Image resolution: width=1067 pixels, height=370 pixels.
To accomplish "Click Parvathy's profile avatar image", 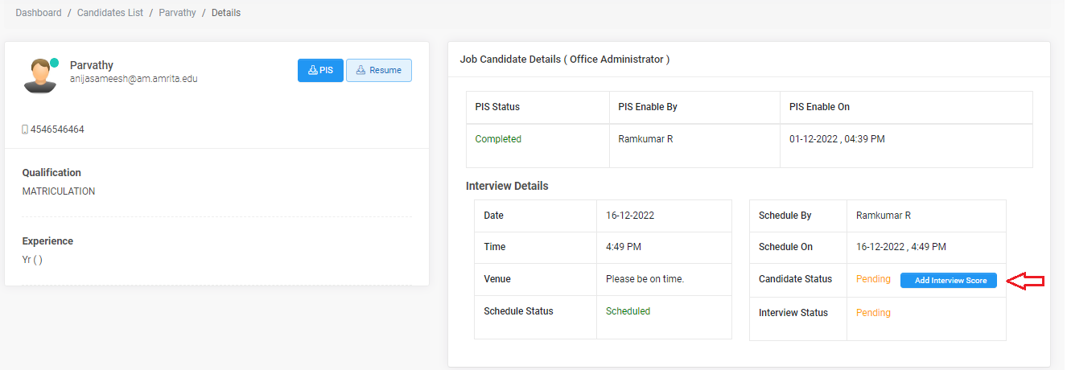I will 39,76.
